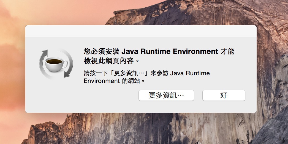Select the bold heading 您必須安裝 Java Runtime Environment
Screen dimensions: 288x144
click(151, 52)
